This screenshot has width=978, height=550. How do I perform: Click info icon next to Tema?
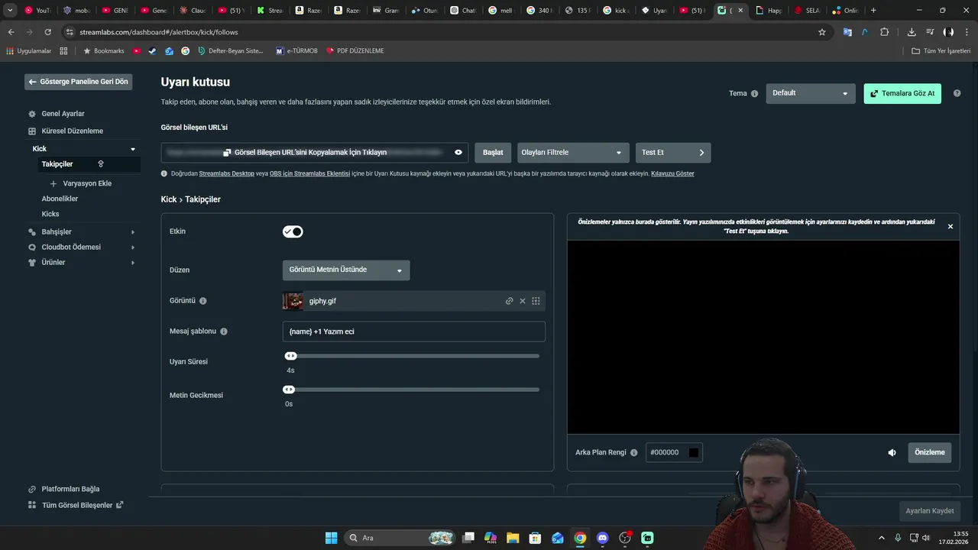click(x=755, y=93)
